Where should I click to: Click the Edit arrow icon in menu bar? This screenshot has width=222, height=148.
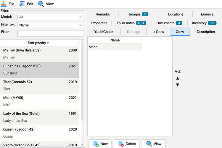tap(22, 4)
